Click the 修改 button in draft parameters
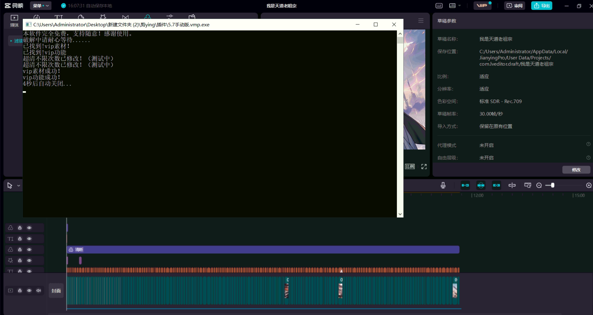The image size is (593, 315). (x=576, y=170)
